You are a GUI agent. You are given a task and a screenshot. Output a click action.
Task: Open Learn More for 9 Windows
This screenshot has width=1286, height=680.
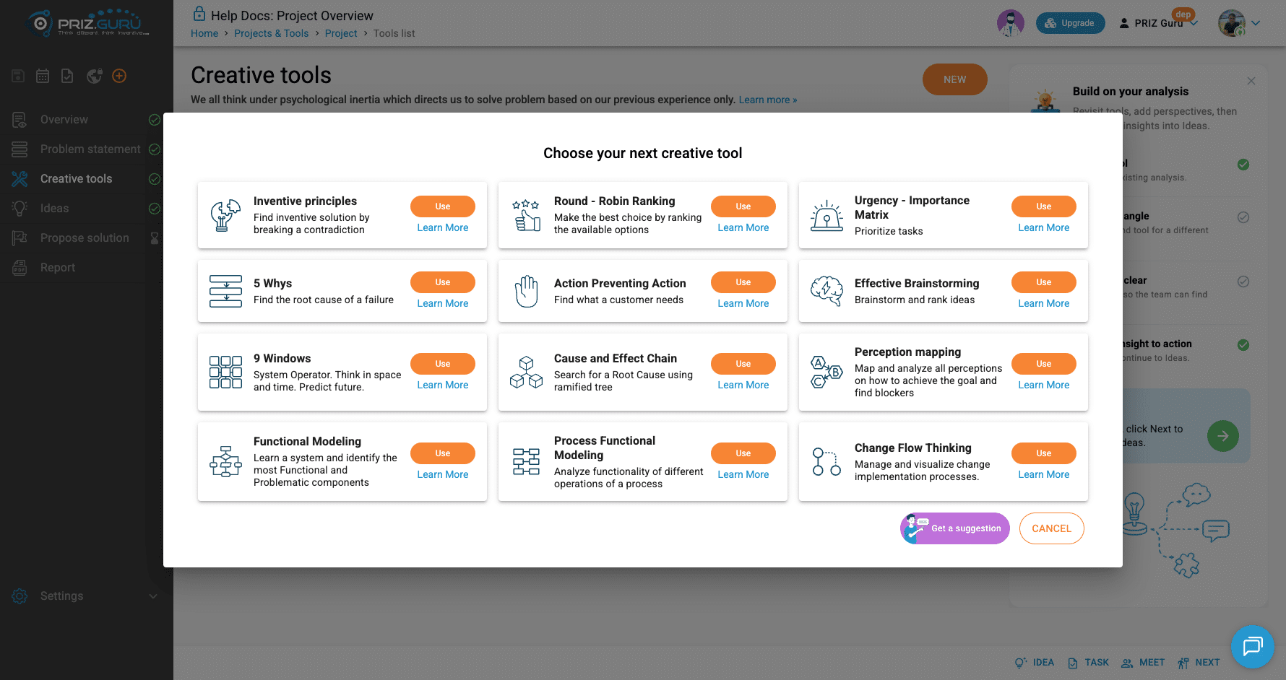tap(442, 385)
